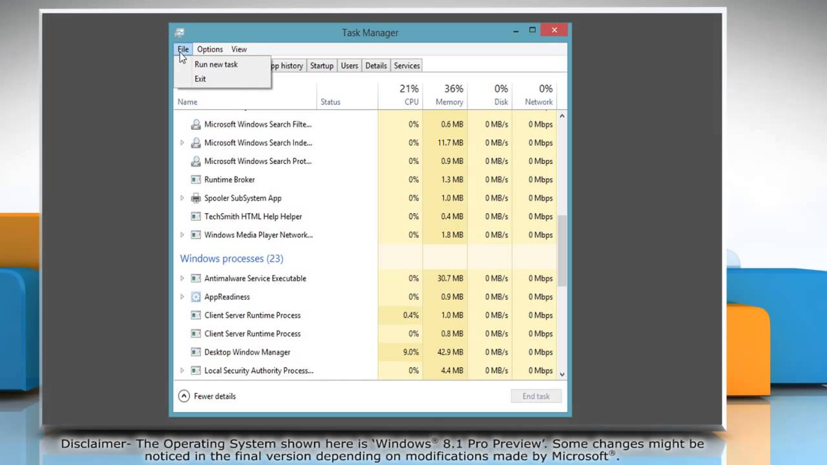Image resolution: width=827 pixels, height=465 pixels.
Task: Switch to the Startup tab
Action: [322, 66]
